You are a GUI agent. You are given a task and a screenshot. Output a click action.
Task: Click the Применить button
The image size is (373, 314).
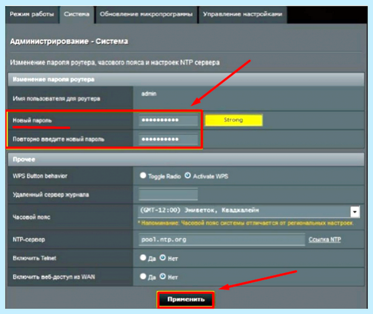click(x=186, y=300)
